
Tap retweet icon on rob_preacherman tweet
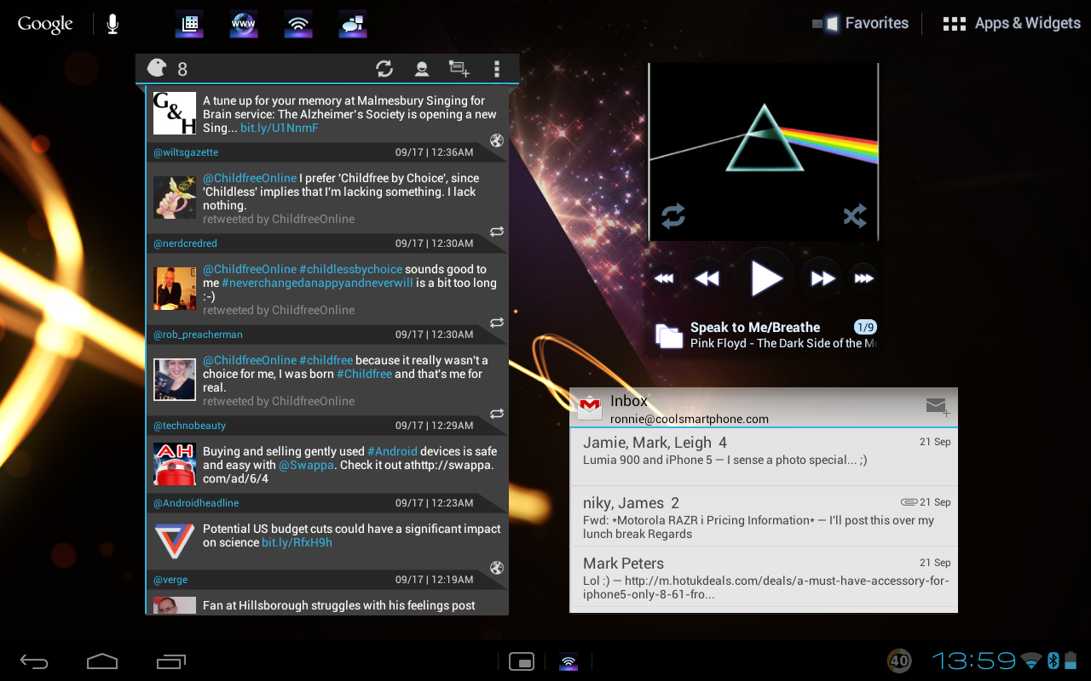coord(497,323)
